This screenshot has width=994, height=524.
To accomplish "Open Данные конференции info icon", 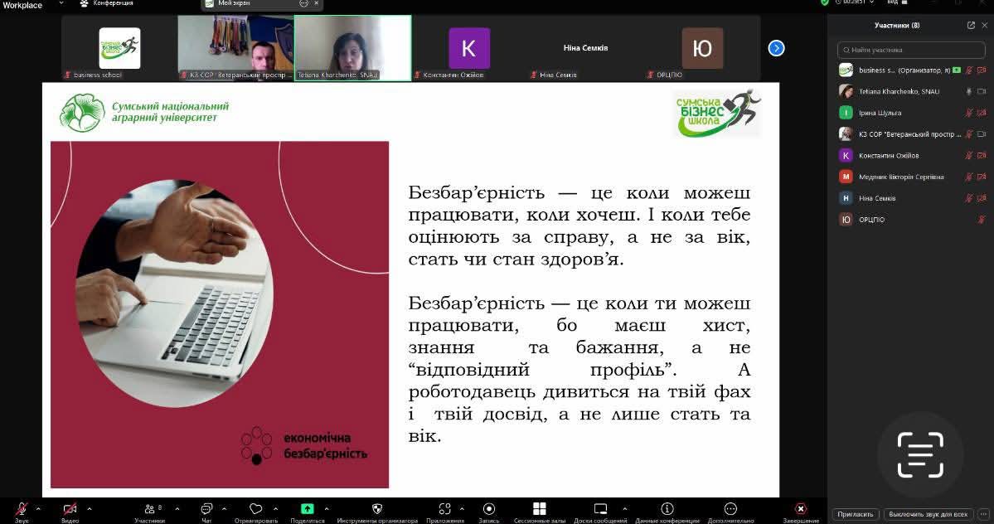I will (x=667, y=511).
